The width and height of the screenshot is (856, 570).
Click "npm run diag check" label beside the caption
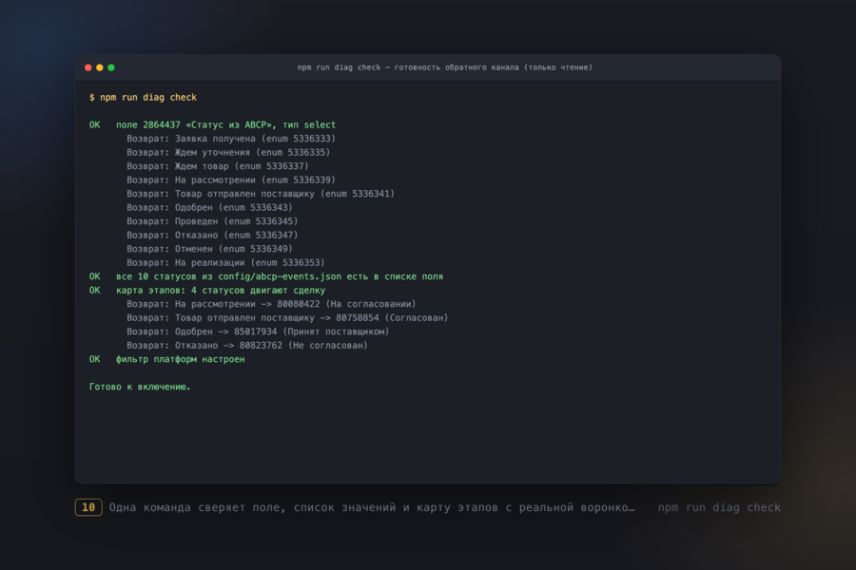719,508
